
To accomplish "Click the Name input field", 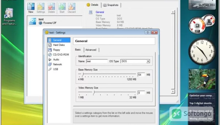I will pos(97,61).
